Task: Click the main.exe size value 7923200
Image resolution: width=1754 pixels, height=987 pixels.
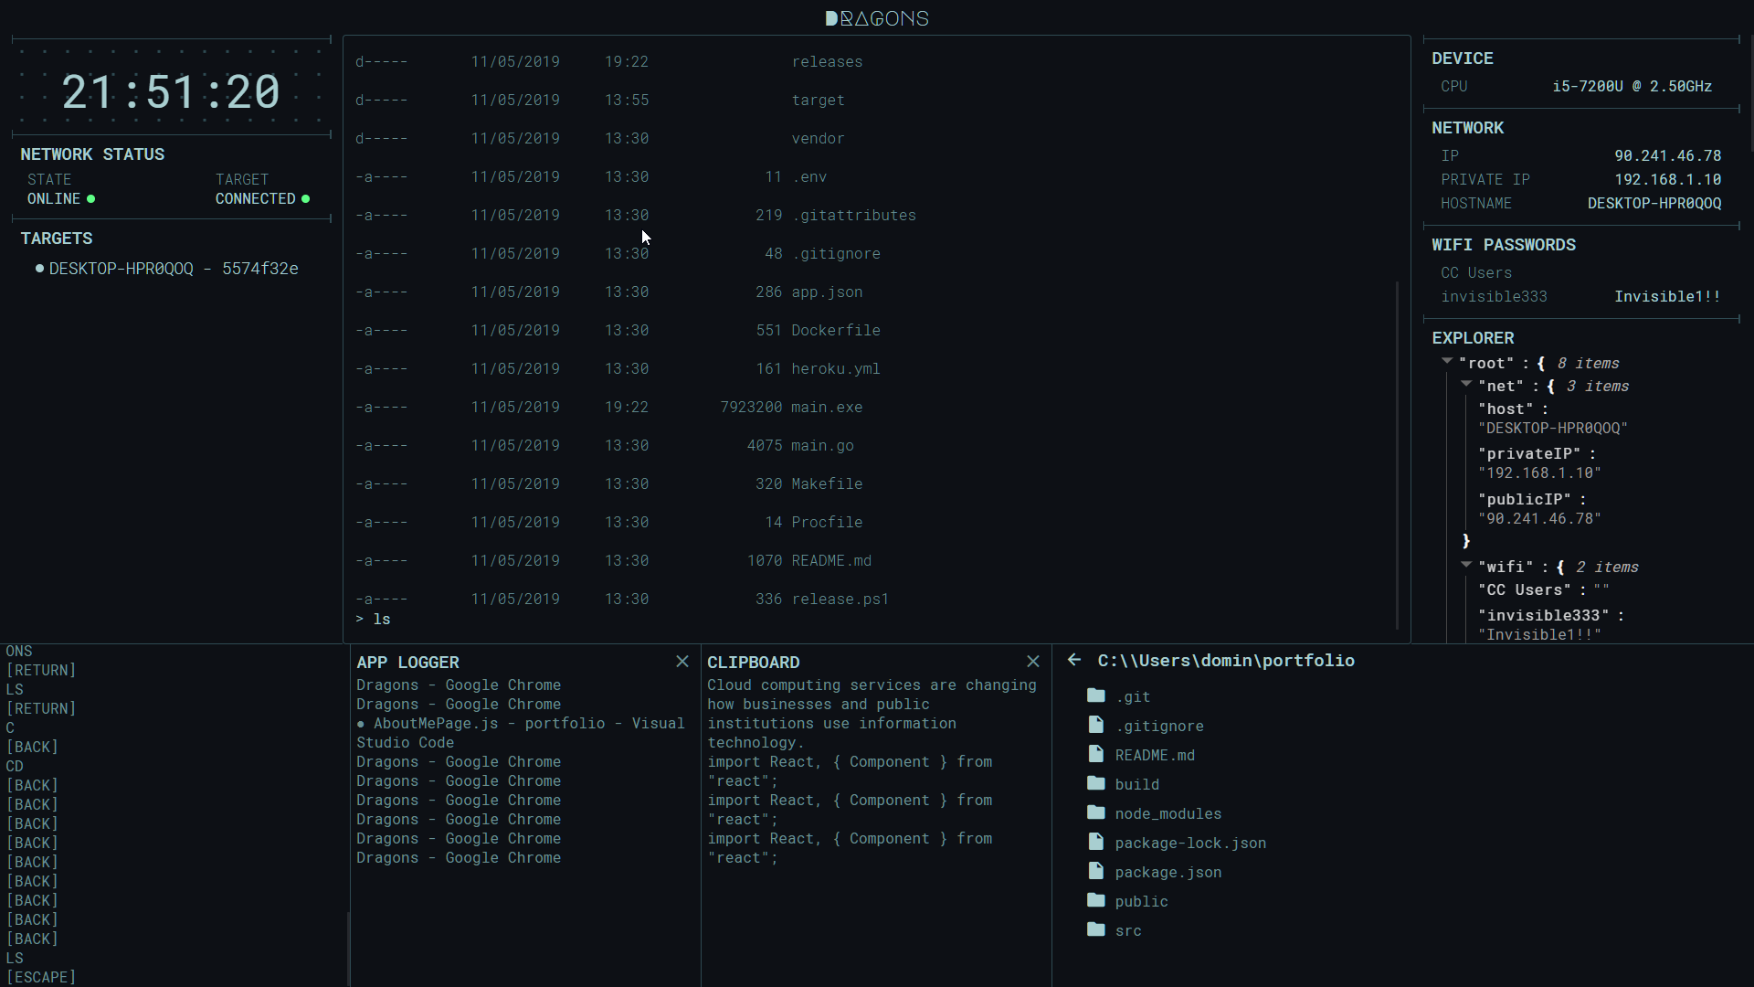Action: click(751, 408)
